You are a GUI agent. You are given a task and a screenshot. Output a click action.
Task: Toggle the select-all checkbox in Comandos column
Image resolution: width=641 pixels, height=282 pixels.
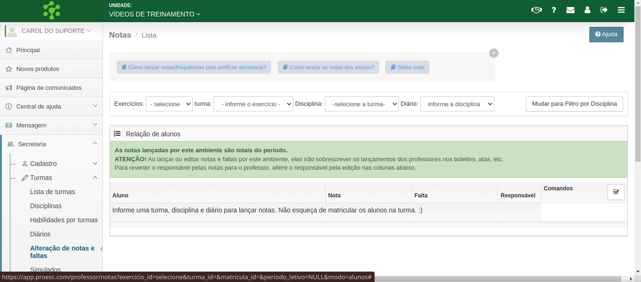[616, 192]
